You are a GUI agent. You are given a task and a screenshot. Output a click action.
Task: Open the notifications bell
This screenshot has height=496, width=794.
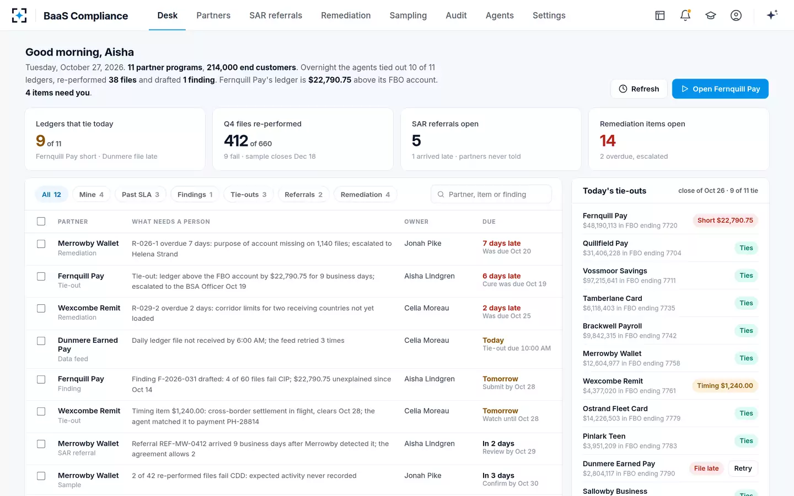685,15
